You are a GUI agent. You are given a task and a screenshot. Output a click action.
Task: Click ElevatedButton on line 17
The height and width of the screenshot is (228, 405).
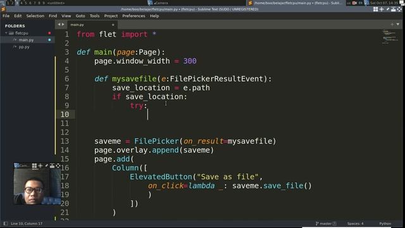pyautogui.click(x=161, y=177)
